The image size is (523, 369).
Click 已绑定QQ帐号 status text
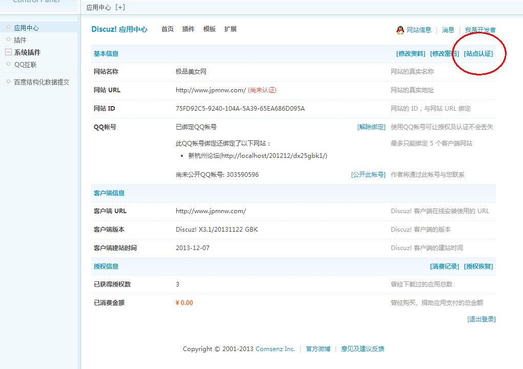[x=196, y=127]
